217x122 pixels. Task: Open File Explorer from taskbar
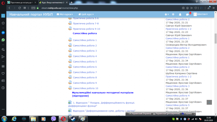click(x=33, y=119)
